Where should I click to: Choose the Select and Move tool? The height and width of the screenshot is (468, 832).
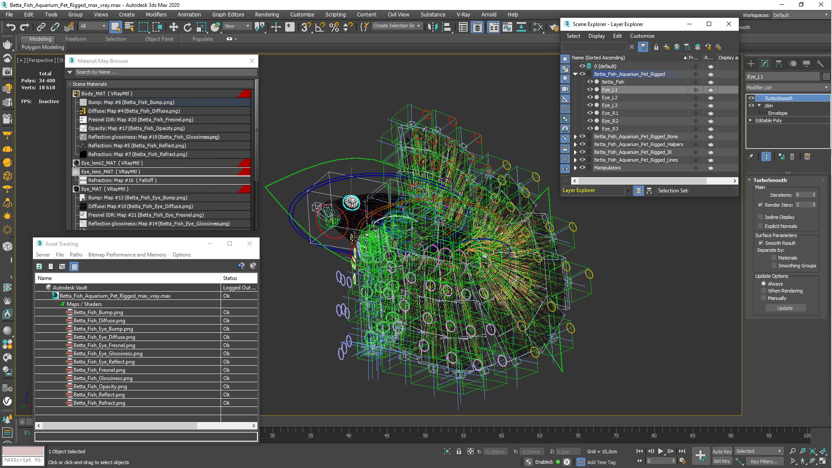click(173, 27)
